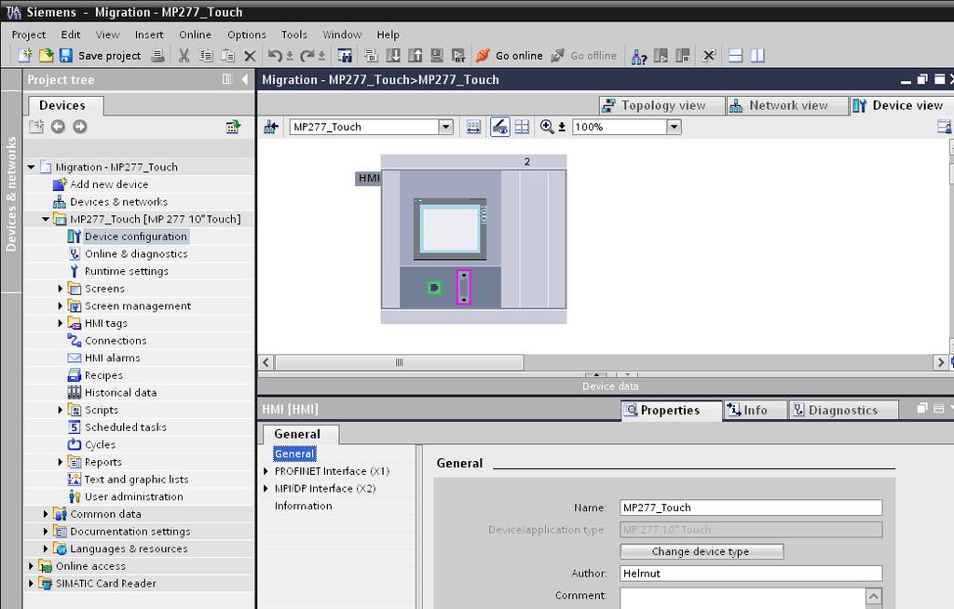The height and width of the screenshot is (609, 954).
Task: Select Runtime settings in project tree
Action: [x=127, y=271]
